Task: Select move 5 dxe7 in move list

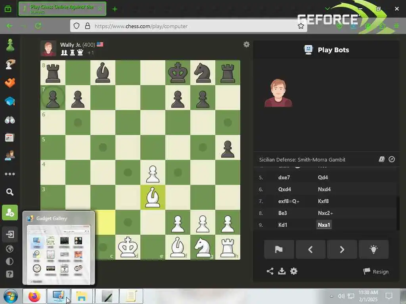Action: 284,177
